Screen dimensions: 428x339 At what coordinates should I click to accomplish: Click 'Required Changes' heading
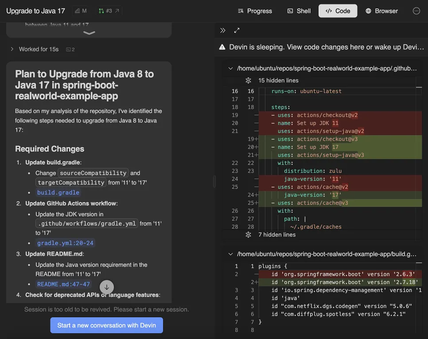pyautogui.click(x=50, y=149)
